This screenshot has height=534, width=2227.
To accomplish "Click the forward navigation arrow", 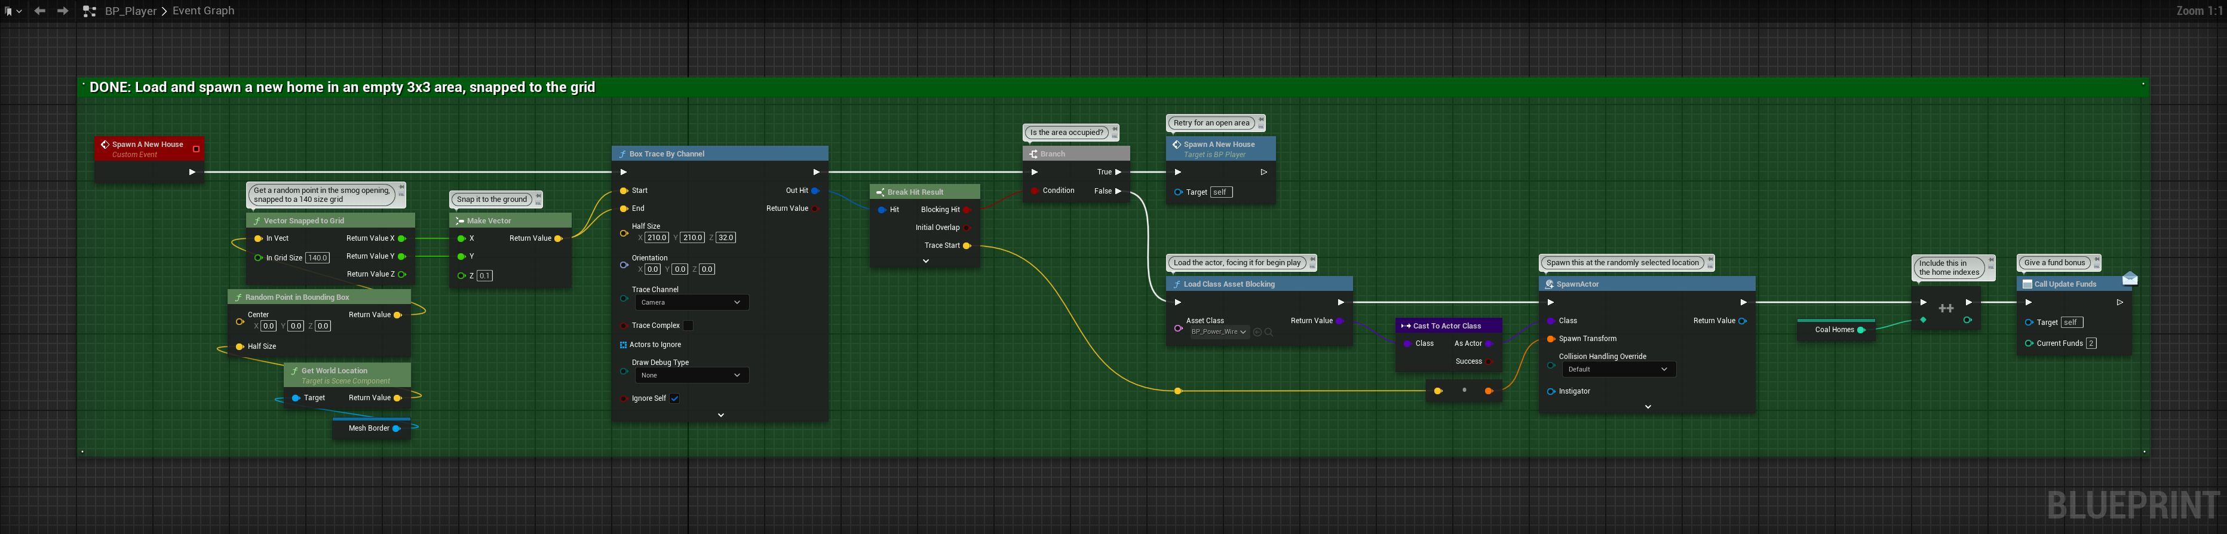I will (62, 10).
